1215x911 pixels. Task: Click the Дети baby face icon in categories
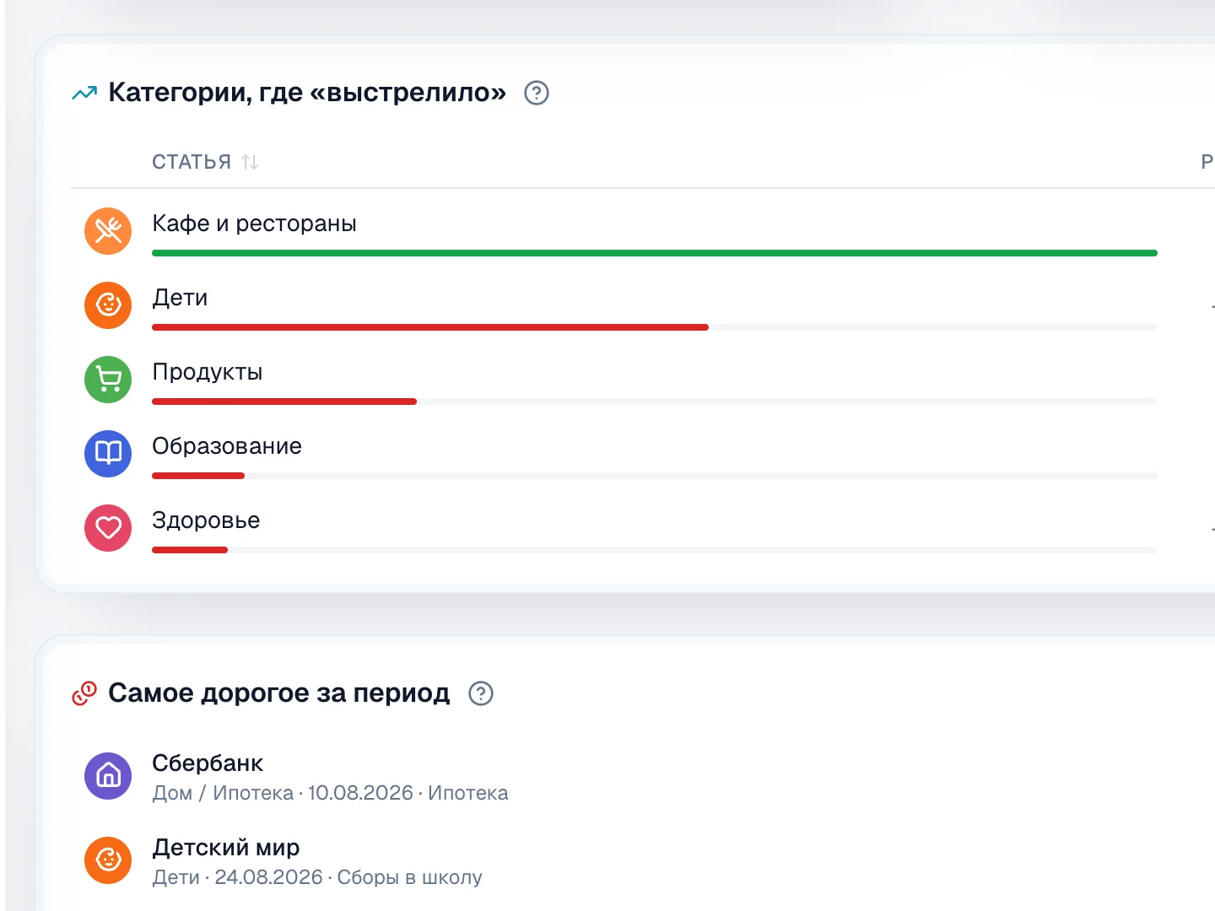pos(108,305)
